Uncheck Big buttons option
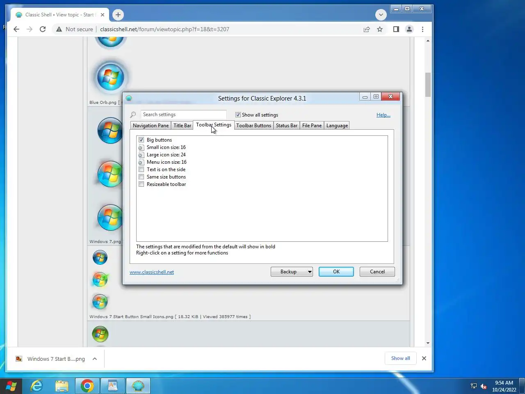 pos(141,140)
